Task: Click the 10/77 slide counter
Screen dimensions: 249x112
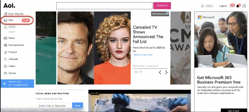Action: pyautogui.click(x=138, y=72)
